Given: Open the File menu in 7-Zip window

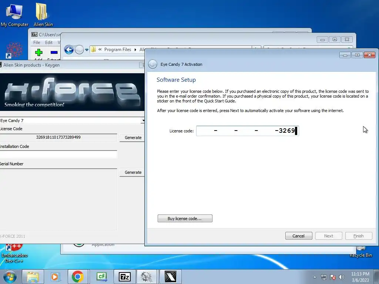Looking at the screenshot, I should point(37,43).
